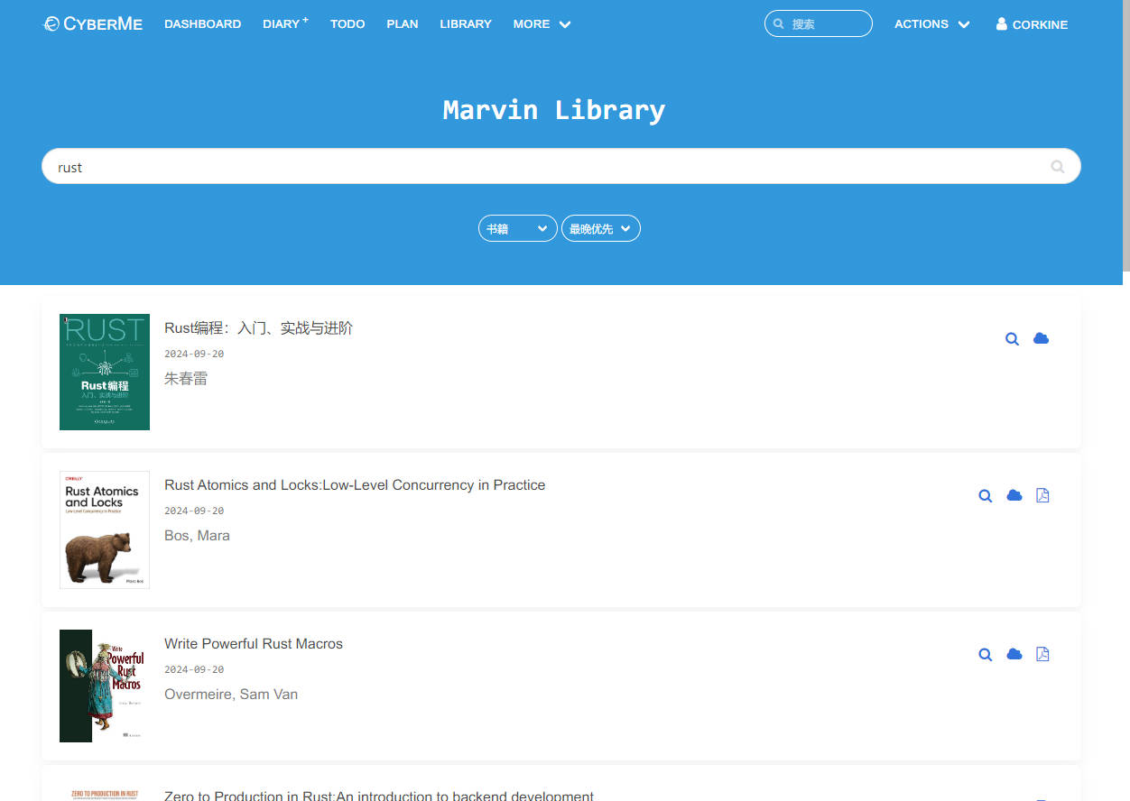
Task: Open PDF icon for Rust Atomics and Locks
Action: coord(1042,495)
